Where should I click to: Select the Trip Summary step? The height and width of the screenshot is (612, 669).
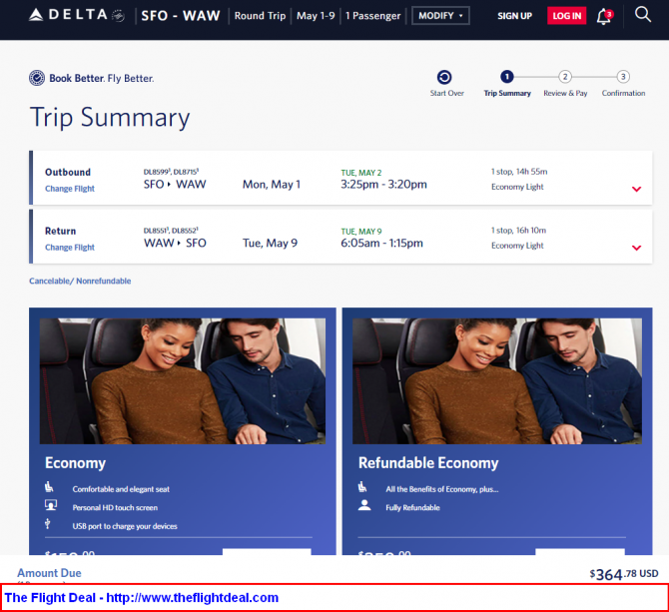tap(507, 84)
